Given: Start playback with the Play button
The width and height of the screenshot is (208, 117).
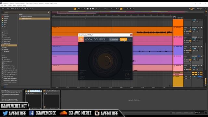Looking at the screenshot, I should pyautogui.click(x=88, y=9).
